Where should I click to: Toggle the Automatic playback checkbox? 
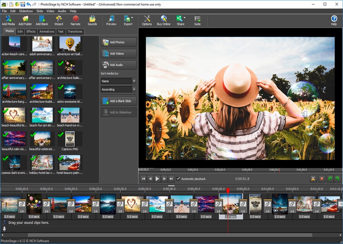tap(178, 179)
